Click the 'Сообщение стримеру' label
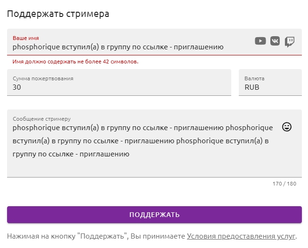 point(41,119)
